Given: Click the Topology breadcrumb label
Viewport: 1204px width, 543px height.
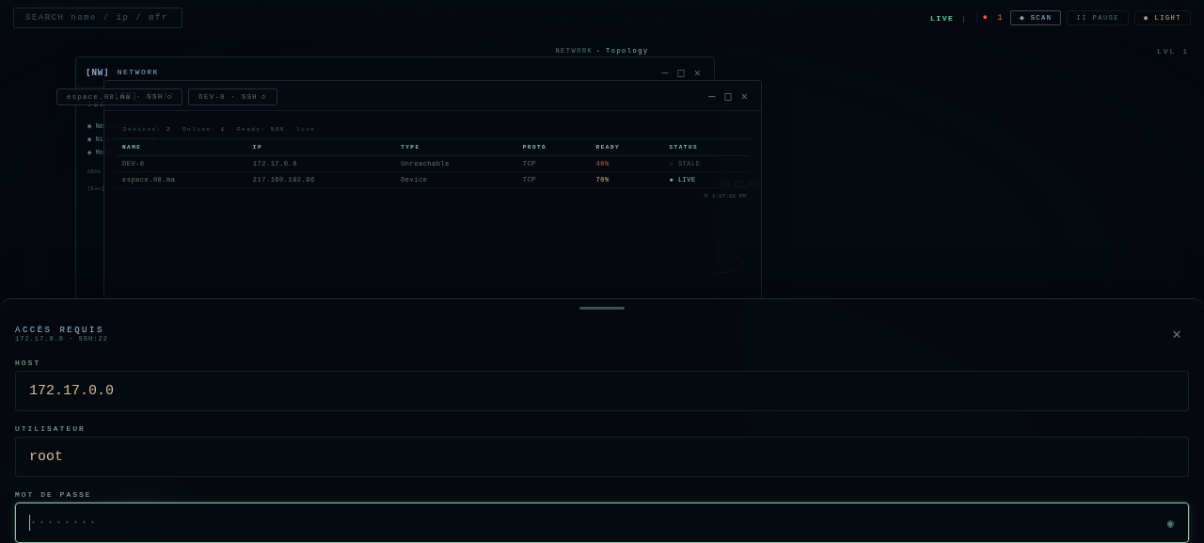Looking at the screenshot, I should click(626, 51).
